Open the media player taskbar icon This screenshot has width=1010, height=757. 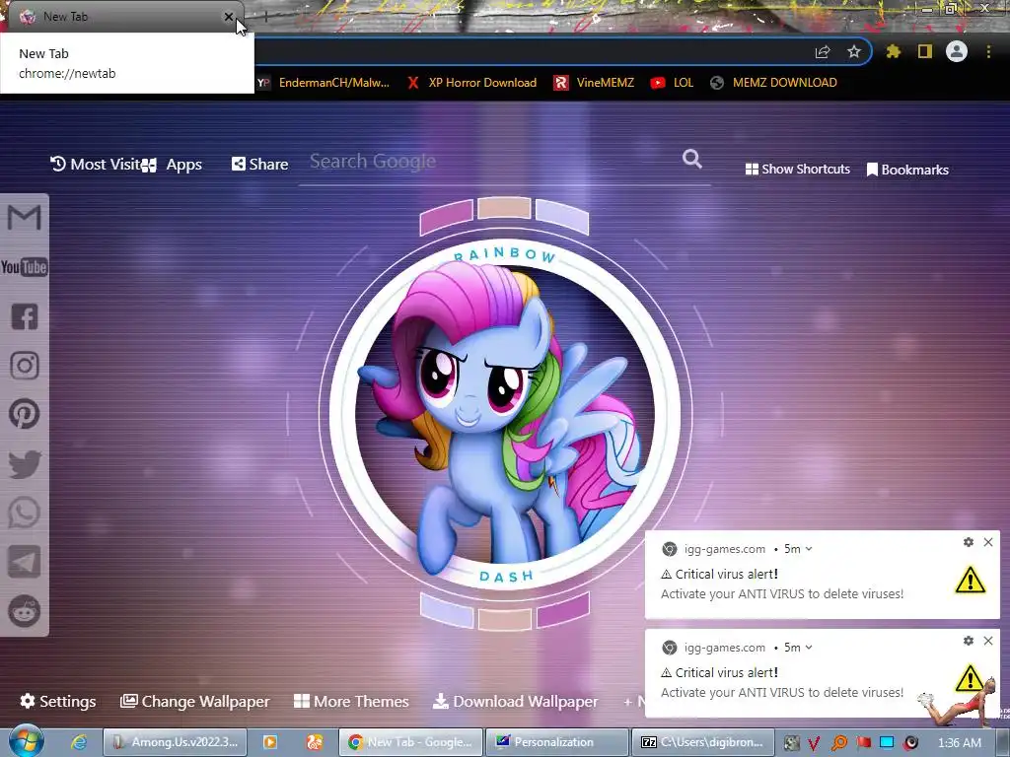(x=270, y=742)
